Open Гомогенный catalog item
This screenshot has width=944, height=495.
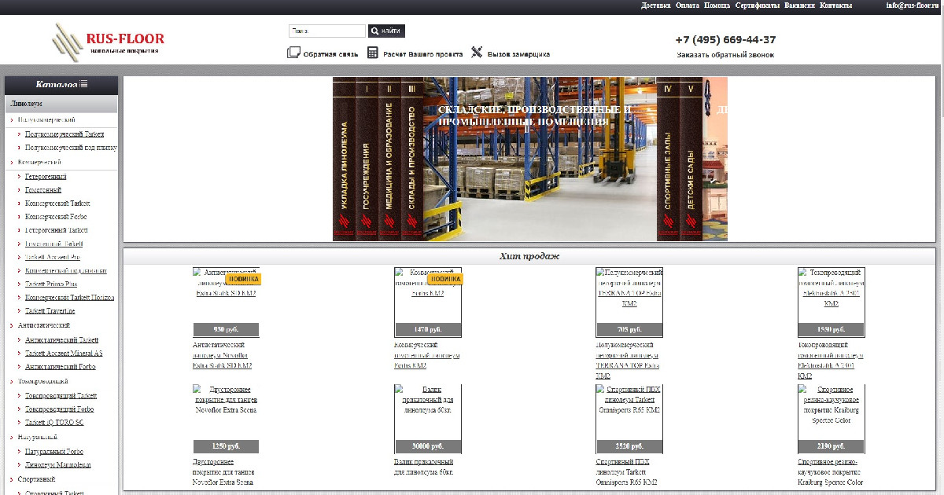click(43, 190)
